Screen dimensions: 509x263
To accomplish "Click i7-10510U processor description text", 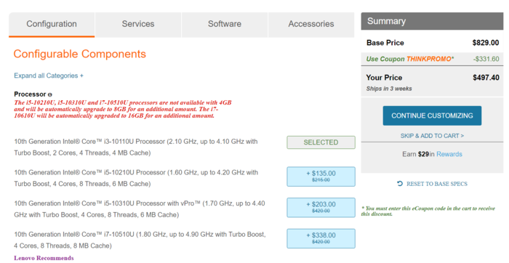I will click(140, 240).
